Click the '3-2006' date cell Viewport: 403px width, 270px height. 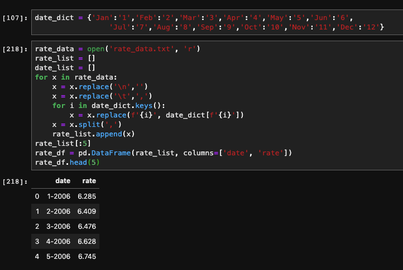(59, 226)
